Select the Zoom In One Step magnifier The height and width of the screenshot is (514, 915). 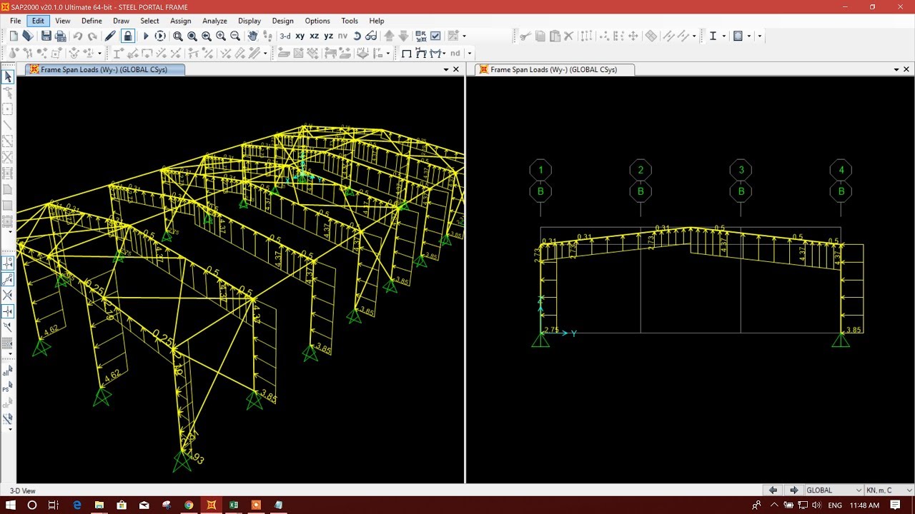click(x=220, y=36)
